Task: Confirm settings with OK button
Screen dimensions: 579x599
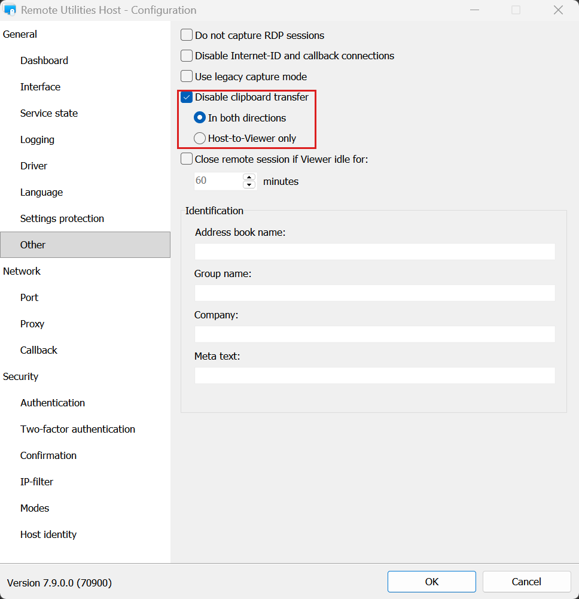Action: [x=432, y=582]
